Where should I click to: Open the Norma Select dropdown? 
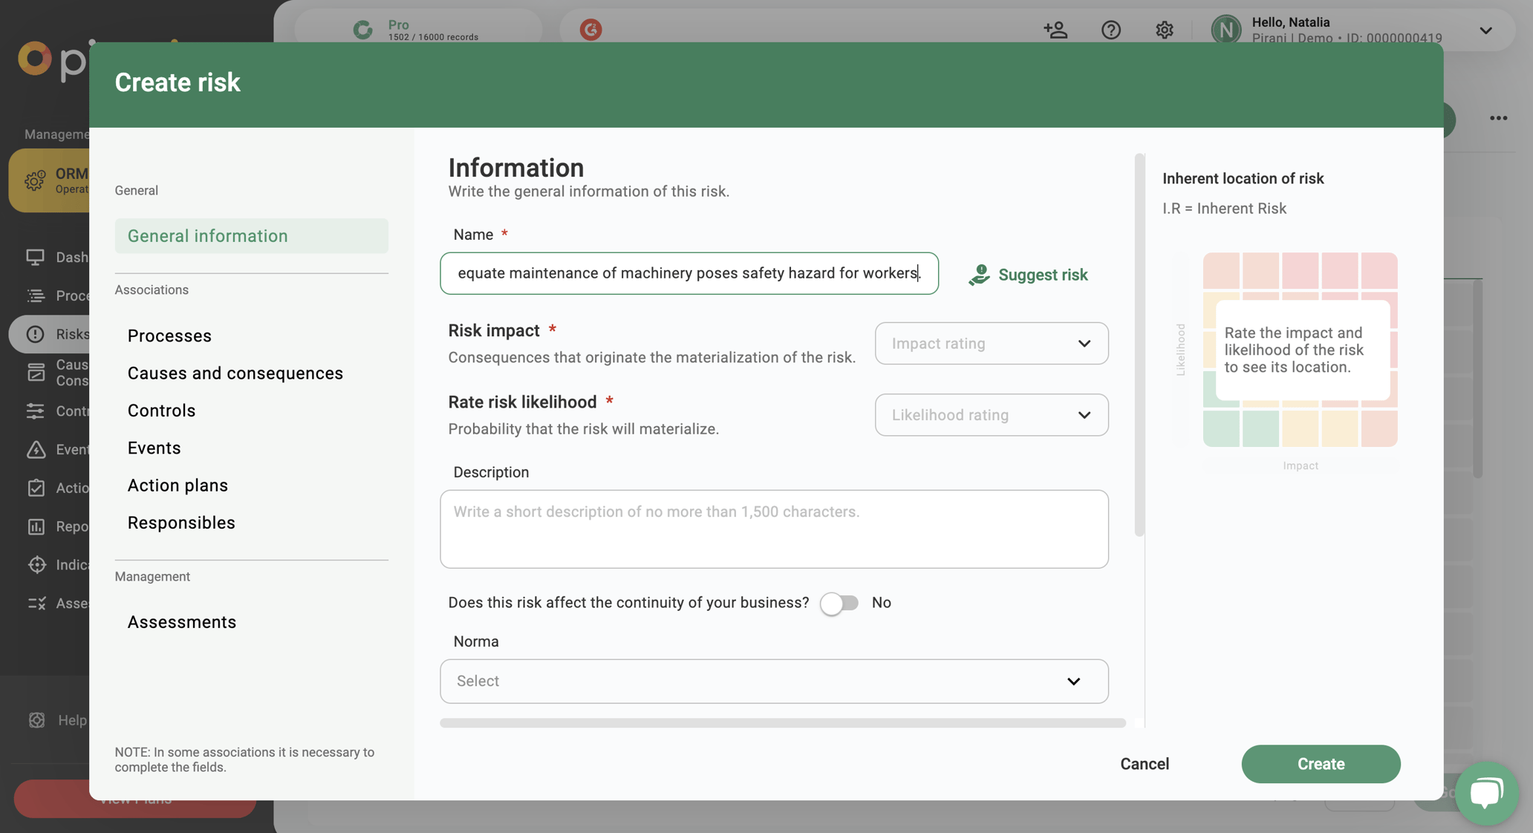[x=774, y=681]
